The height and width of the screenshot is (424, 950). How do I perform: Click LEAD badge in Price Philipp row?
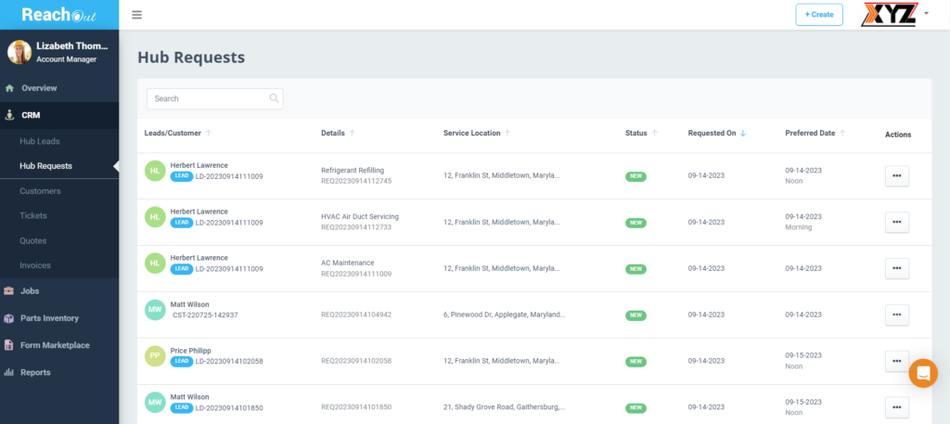182,361
